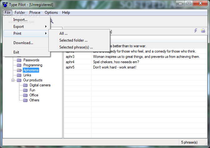210x148 pixels.
Task: Close the Type Pilot window
Action: pos(200,3)
